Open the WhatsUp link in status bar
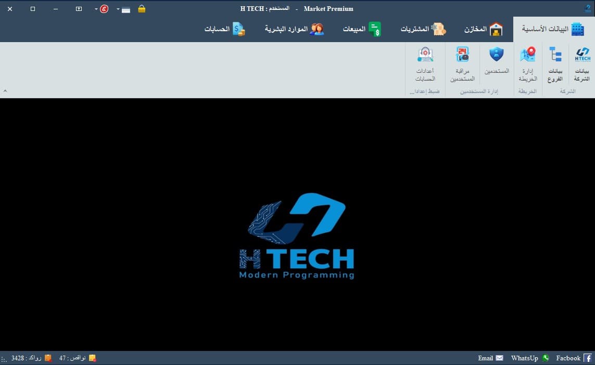 pyautogui.click(x=530, y=358)
